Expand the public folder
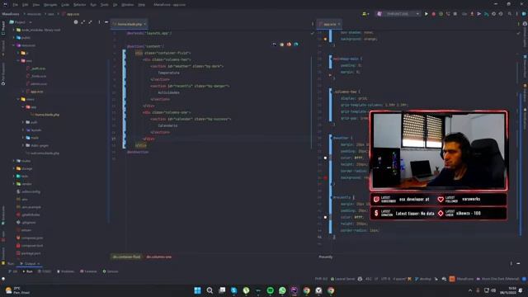Image resolution: width=528 pixels, height=297 pixels. [x=14, y=38]
